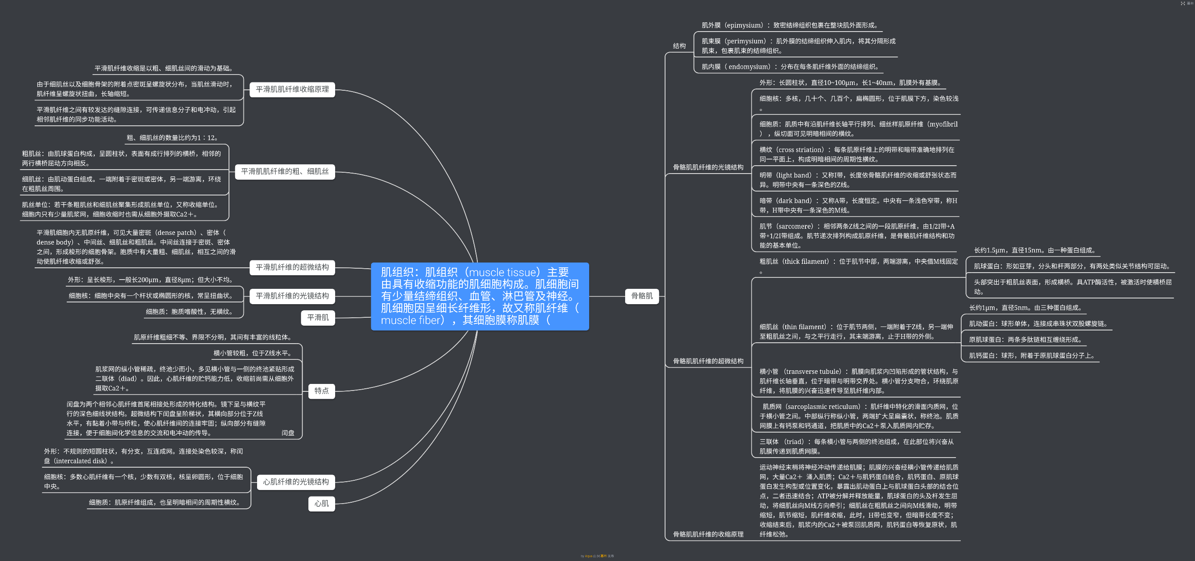Image resolution: width=1195 pixels, height=561 pixels.
Task: Click the small 幕布 icon in the footer
Action: click(x=598, y=556)
